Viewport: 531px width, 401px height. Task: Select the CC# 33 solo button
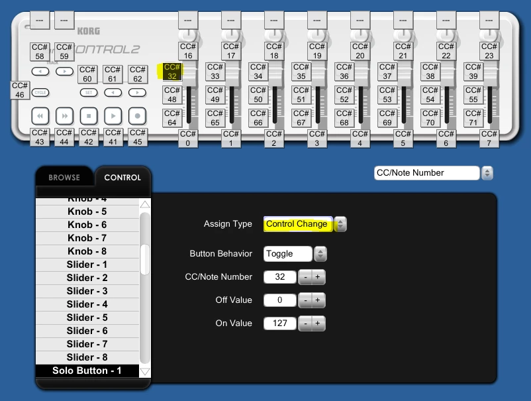point(215,72)
